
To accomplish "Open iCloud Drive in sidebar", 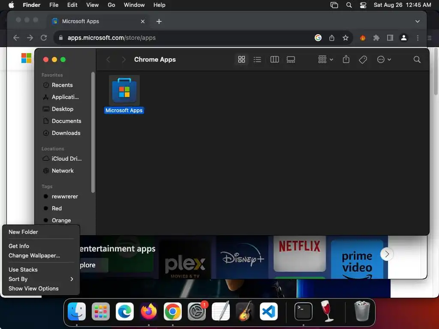I will coord(66,159).
